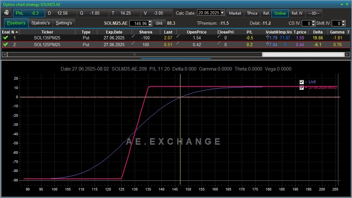Edit OpenPrice pencil icon for SOL135PM25 row
The height and width of the screenshot is (198, 352).
(x=178, y=36)
